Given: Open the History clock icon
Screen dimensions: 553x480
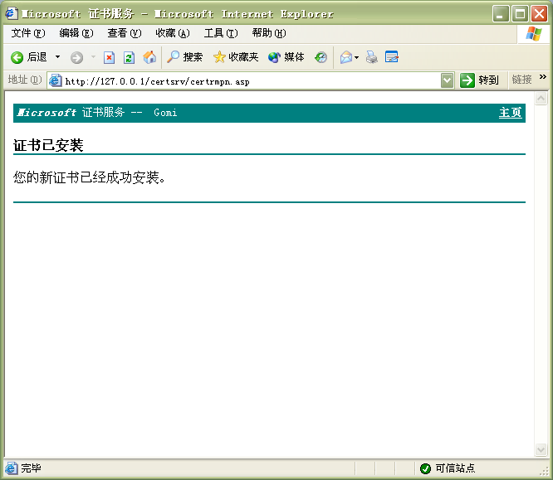Looking at the screenshot, I should [x=321, y=57].
